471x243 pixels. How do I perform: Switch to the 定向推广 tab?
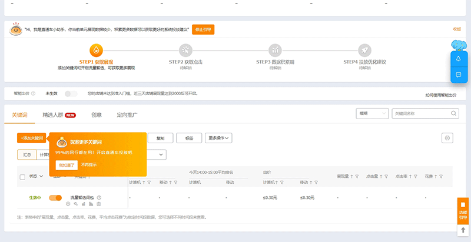[127, 115]
